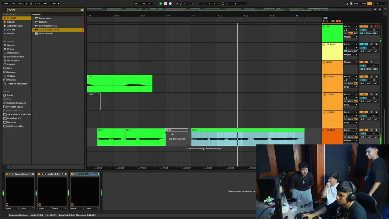The image size is (389, 219).
Task: Open BUSS track Master output dropdown
Action: [351, 62]
